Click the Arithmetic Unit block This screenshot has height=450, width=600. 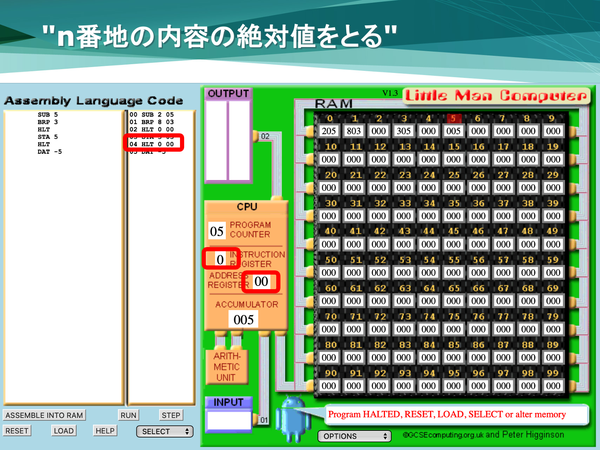pos(227,367)
